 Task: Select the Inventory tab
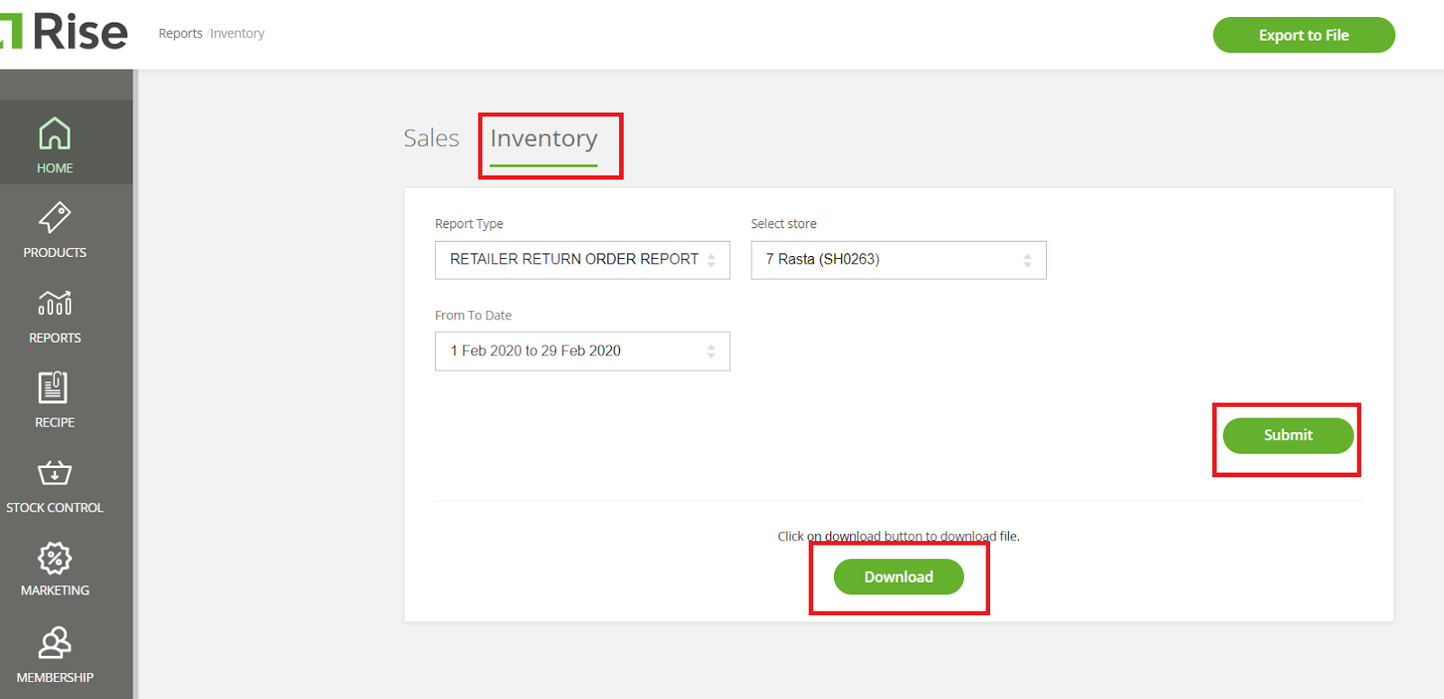[x=543, y=139]
